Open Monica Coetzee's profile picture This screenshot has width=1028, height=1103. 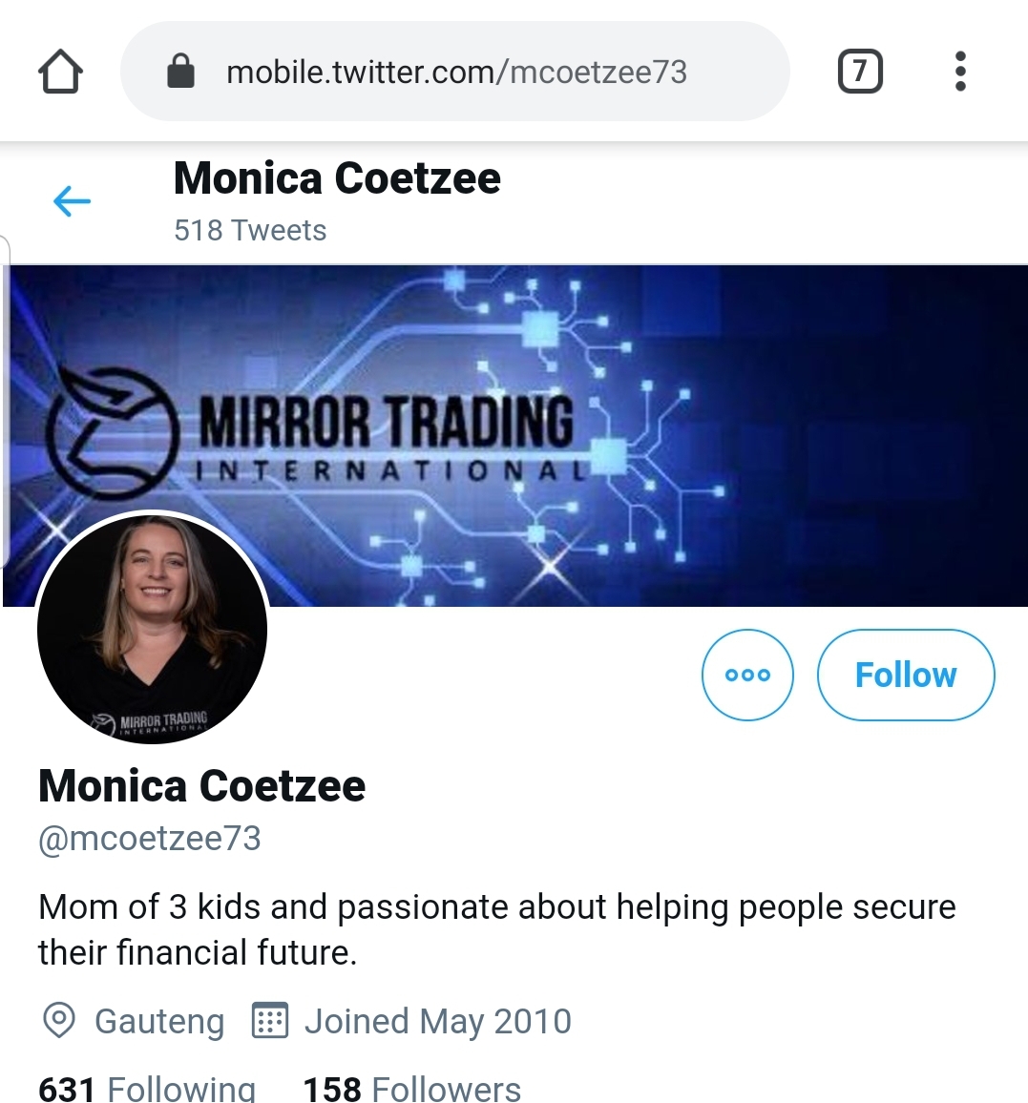pos(153,629)
